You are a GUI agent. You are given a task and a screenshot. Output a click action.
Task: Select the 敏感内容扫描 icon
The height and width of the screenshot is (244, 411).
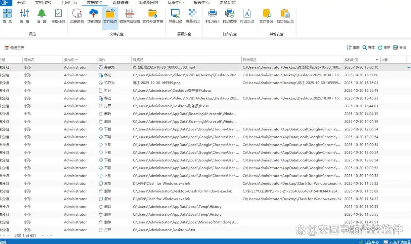coord(130,16)
